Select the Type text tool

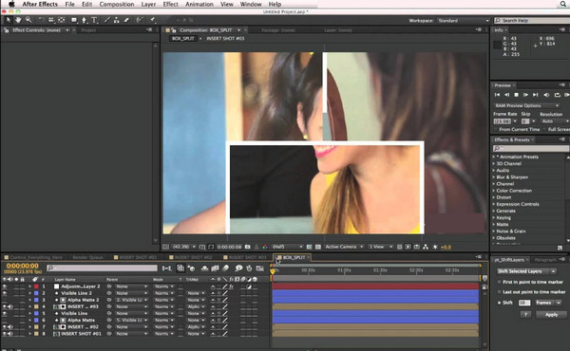coord(94,20)
